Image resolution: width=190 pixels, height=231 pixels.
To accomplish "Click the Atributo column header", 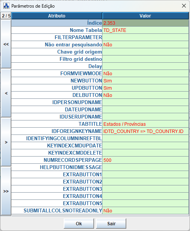I will 57,16.
